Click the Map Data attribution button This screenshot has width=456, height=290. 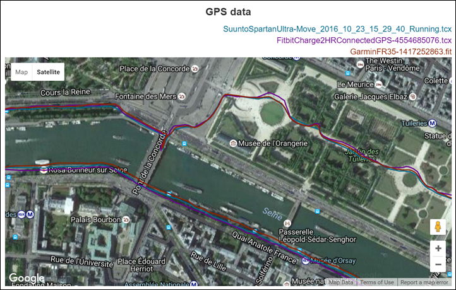coord(341,282)
